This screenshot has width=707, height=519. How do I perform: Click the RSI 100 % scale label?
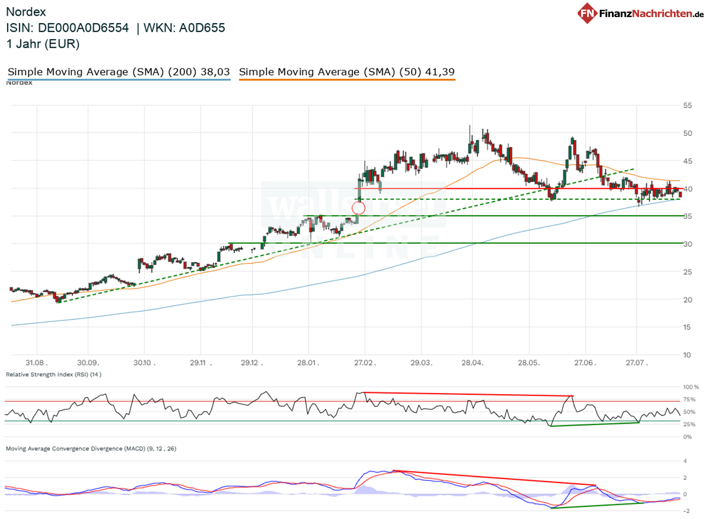[x=691, y=387]
